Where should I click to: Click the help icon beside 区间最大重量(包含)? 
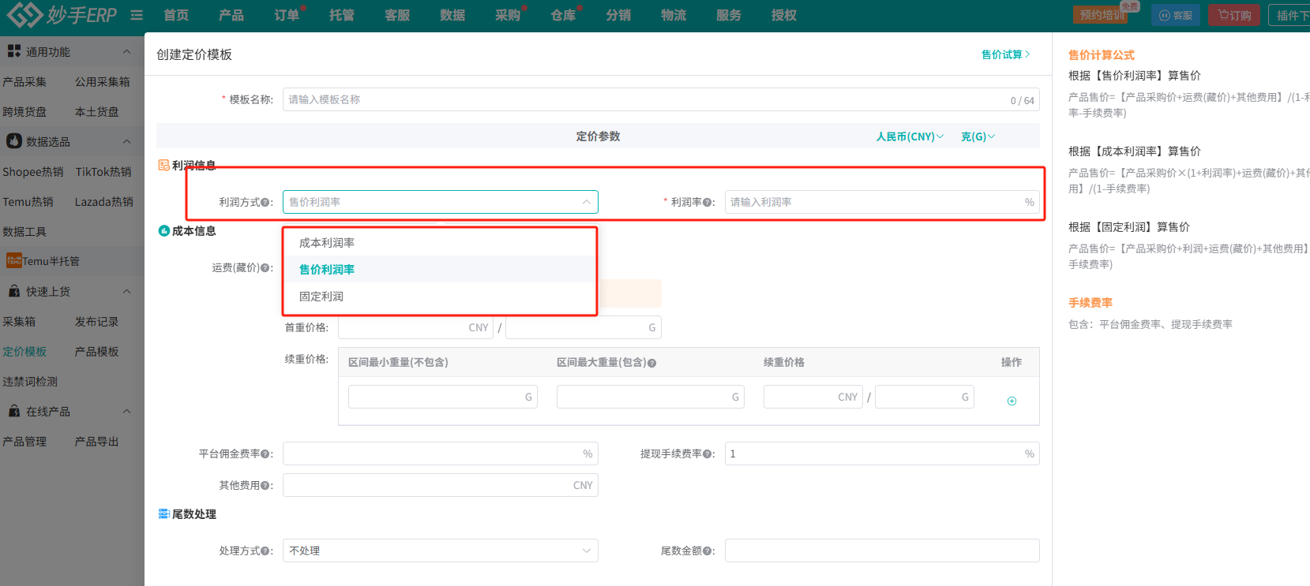pyautogui.click(x=652, y=363)
